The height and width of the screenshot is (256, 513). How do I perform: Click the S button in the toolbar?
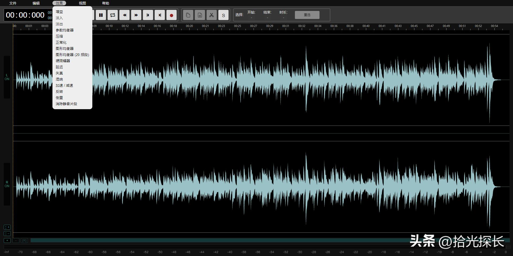223,15
